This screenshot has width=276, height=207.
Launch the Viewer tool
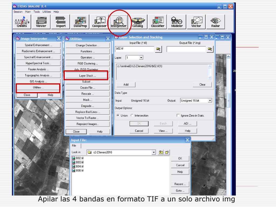[x=41, y=22]
